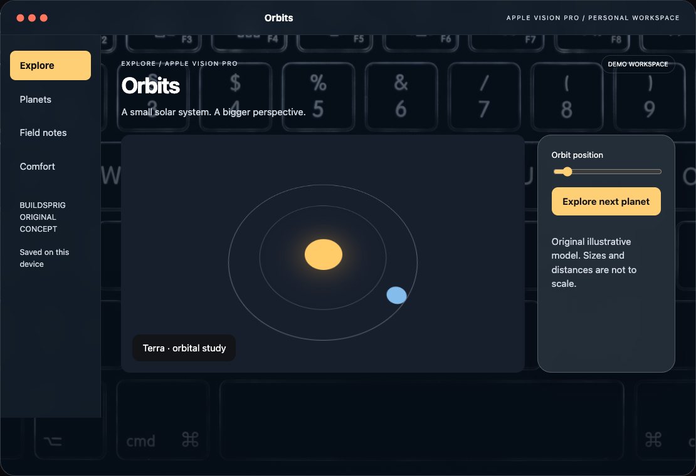Open the Explore section in sidebar
The image size is (696, 476).
tap(50, 66)
